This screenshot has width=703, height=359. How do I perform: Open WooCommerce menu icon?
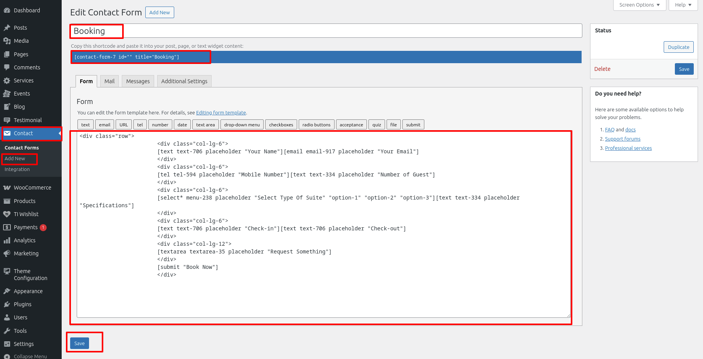[7, 188]
